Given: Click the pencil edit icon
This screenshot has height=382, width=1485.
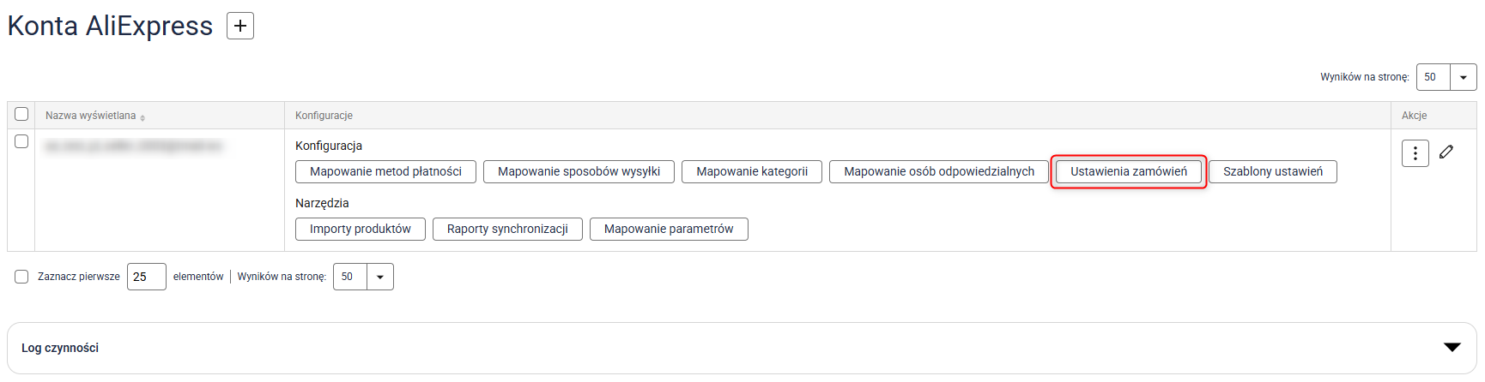Looking at the screenshot, I should pos(1446,152).
